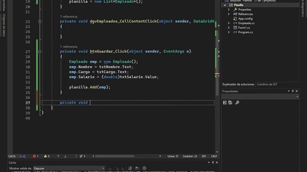
Task: Expand the Empleado.cs node
Action: [x=229, y=23]
